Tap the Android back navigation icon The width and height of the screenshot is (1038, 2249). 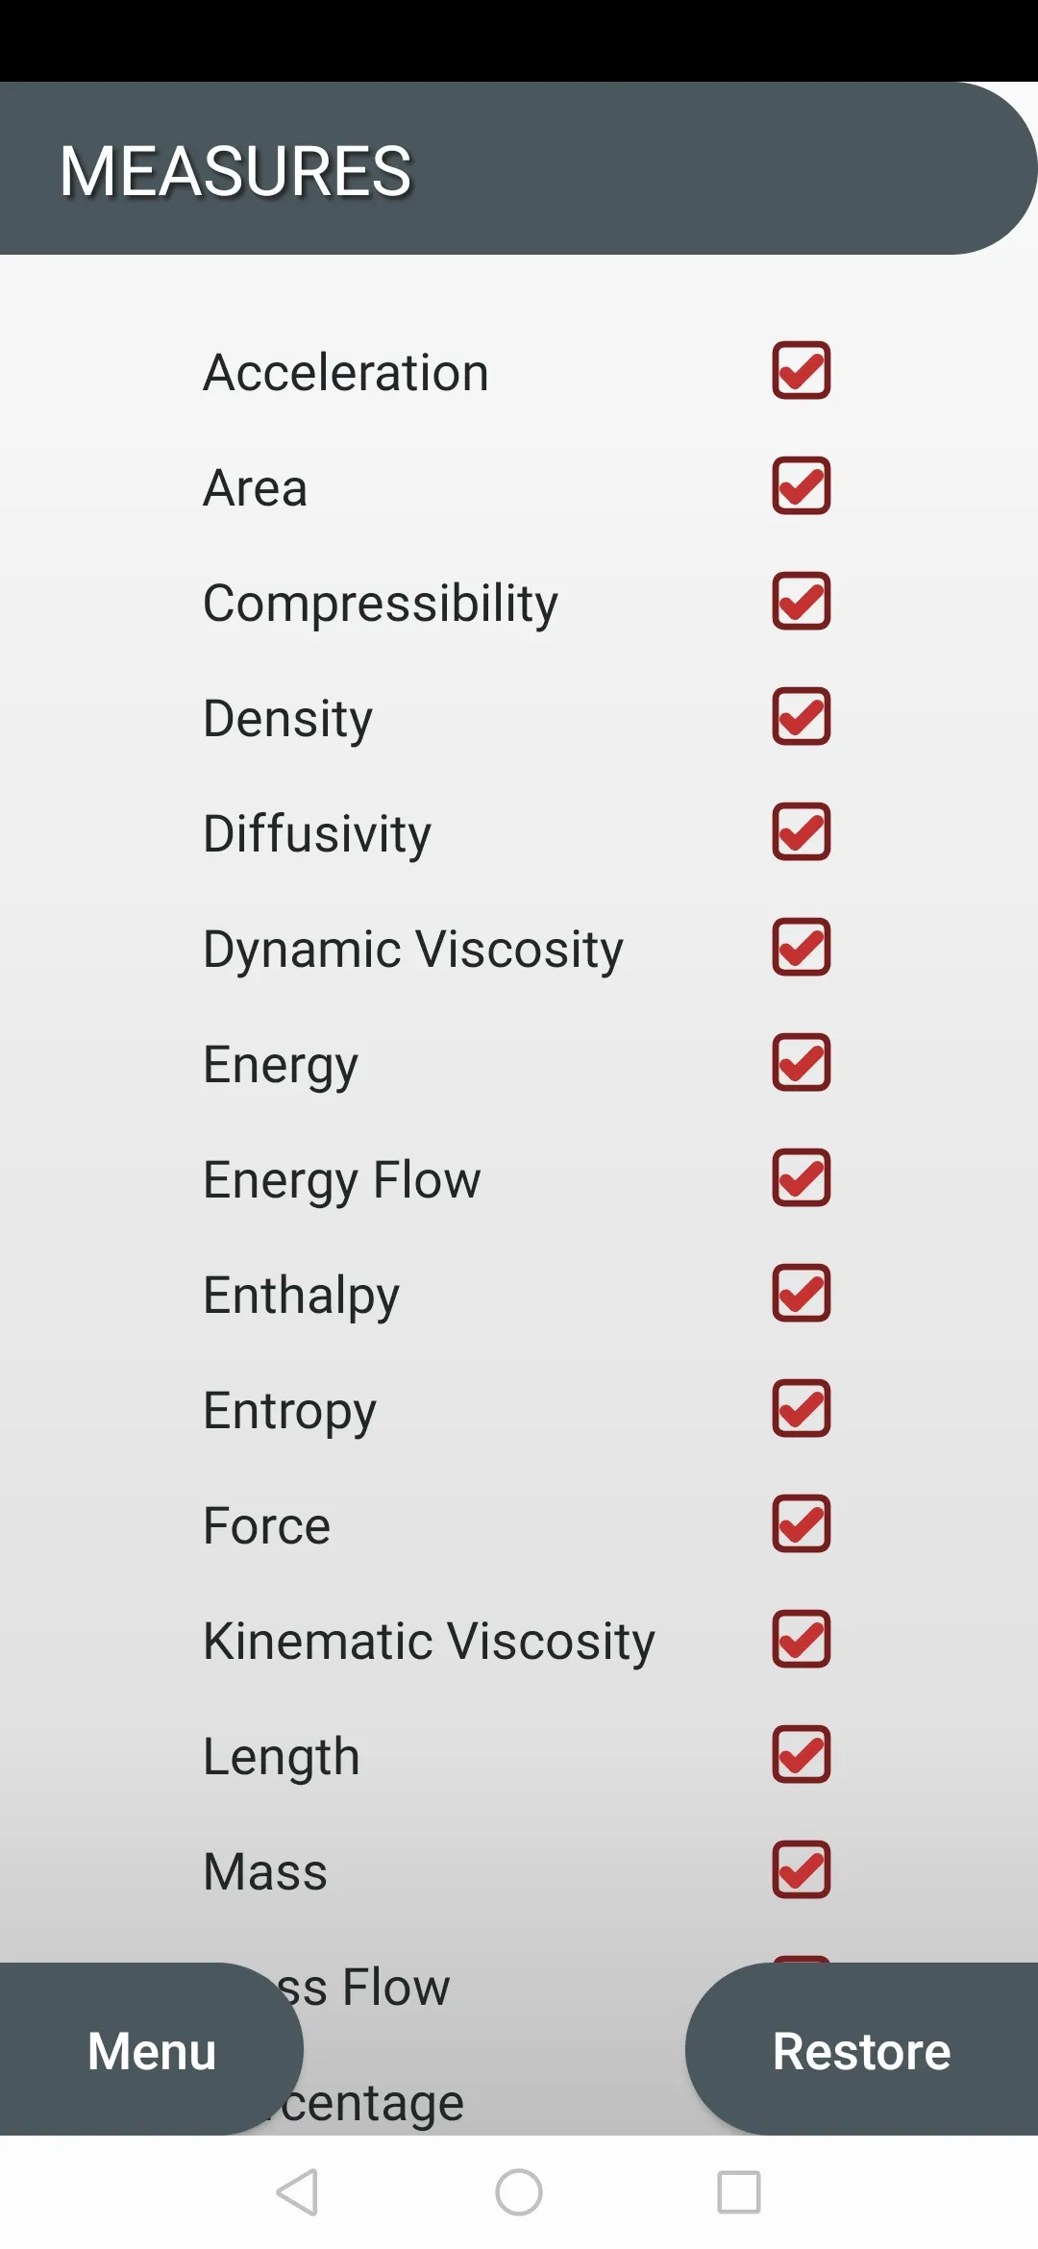click(x=297, y=2192)
